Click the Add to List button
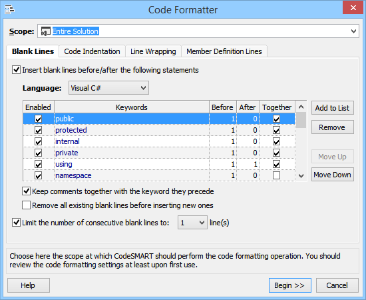Screen dimensions: 366x300 [332, 108]
